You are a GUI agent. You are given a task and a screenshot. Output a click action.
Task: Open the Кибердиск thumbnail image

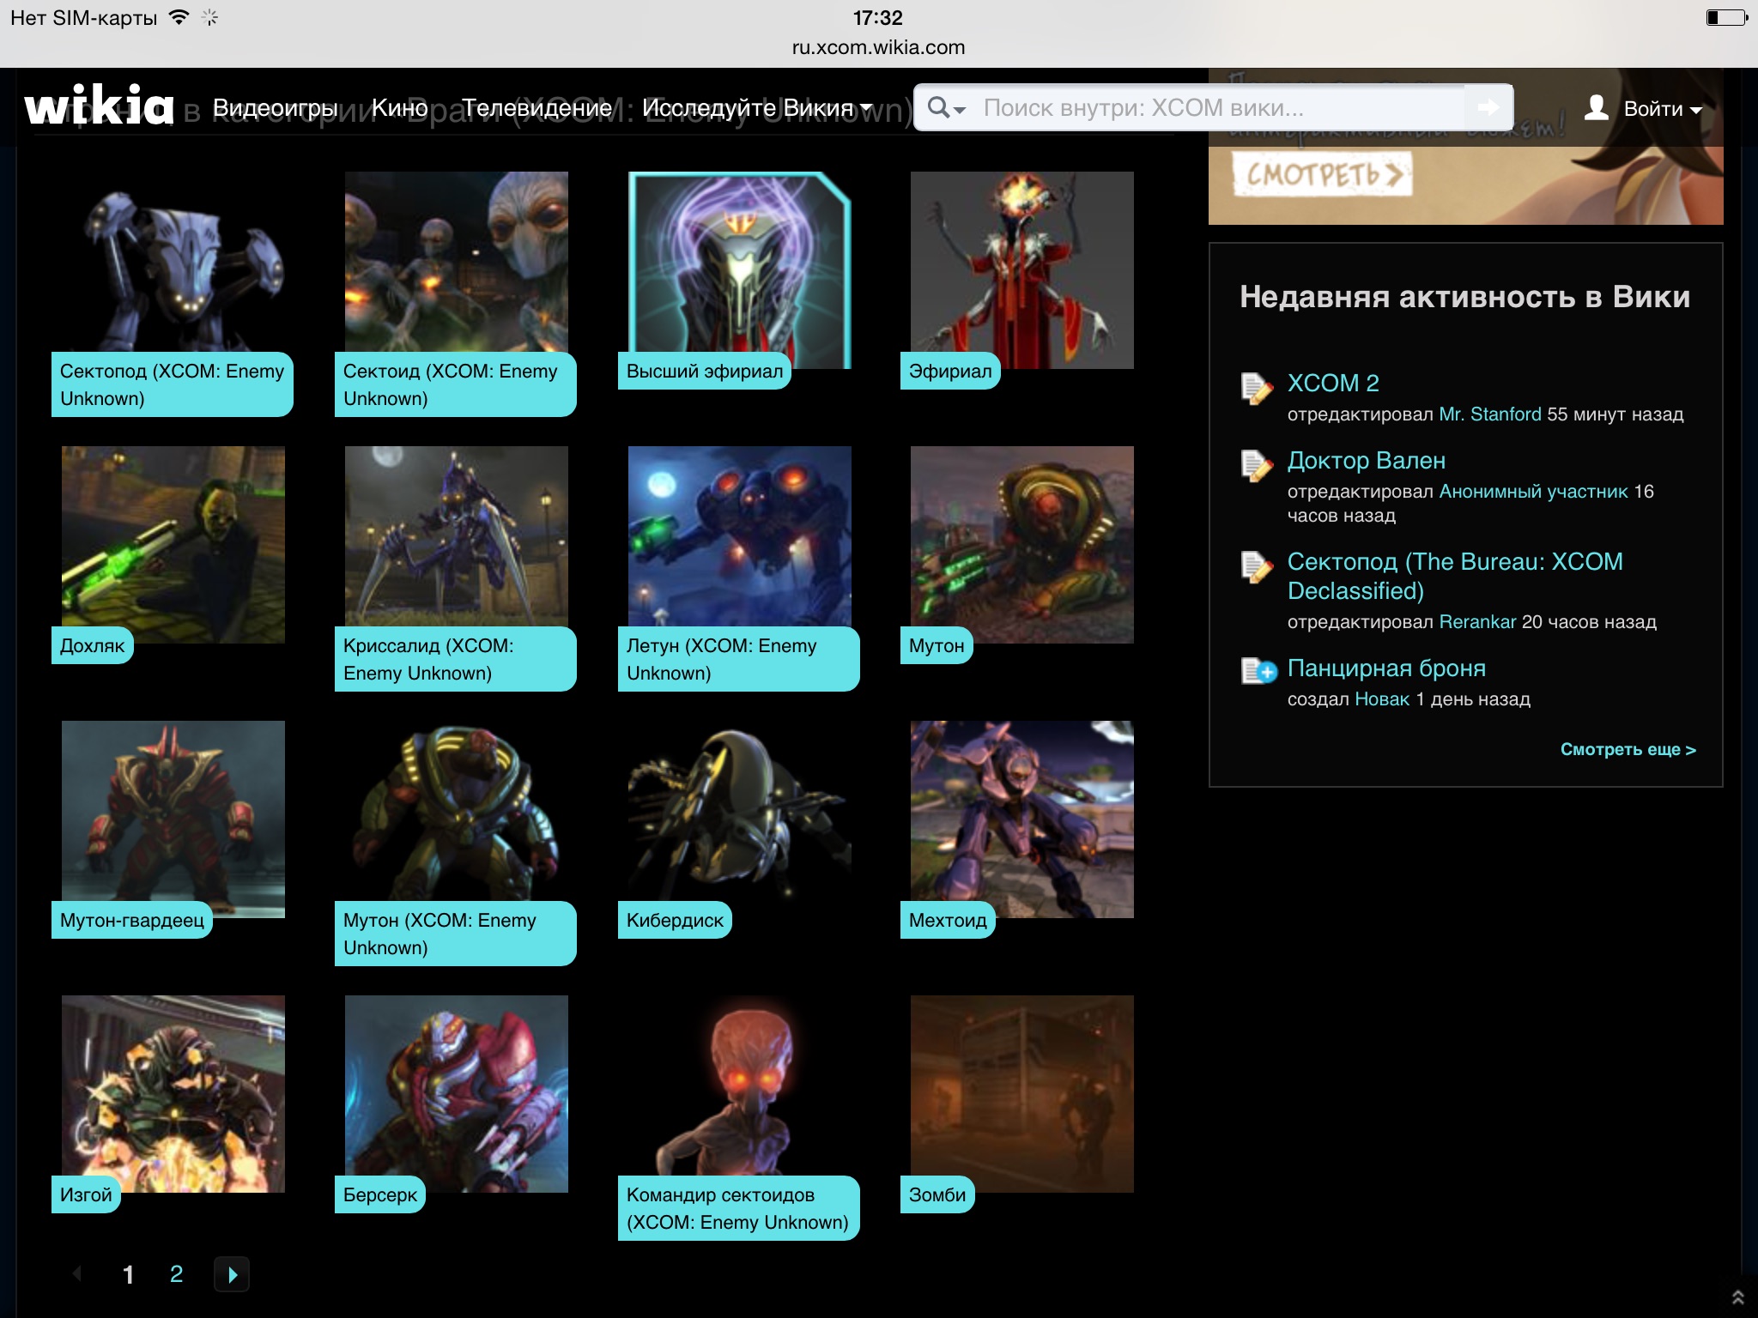click(739, 811)
